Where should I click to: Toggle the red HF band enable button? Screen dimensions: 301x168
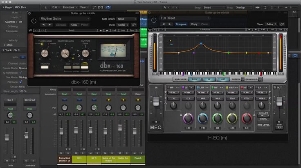[242, 87]
